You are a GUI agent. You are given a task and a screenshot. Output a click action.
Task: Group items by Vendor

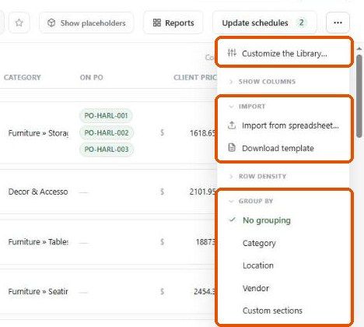coord(256,288)
